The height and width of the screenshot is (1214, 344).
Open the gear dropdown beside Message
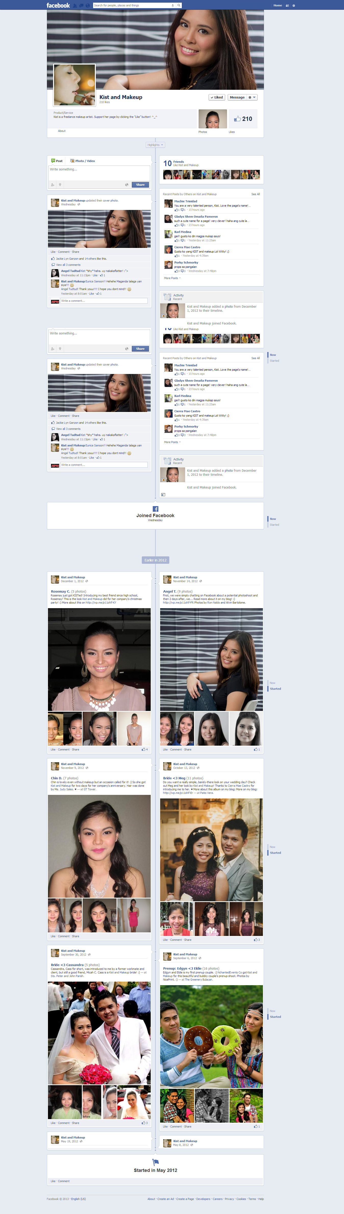pyautogui.click(x=252, y=97)
